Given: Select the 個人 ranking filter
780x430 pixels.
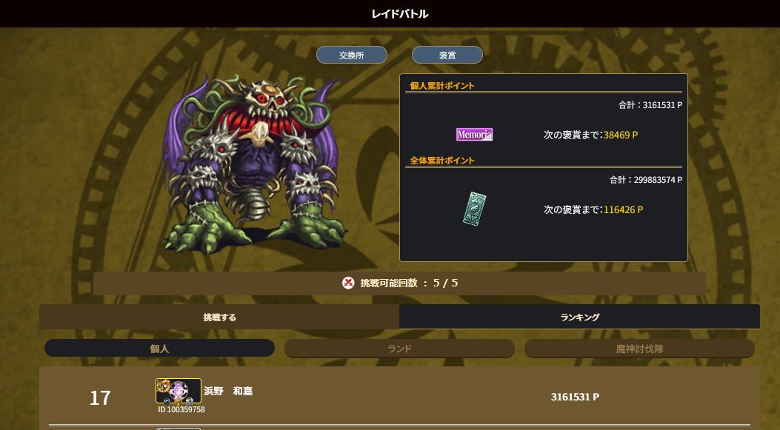Looking at the screenshot, I should [160, 349].
